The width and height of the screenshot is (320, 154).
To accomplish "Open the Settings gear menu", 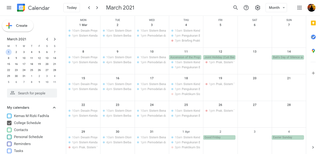I will 257,8.
